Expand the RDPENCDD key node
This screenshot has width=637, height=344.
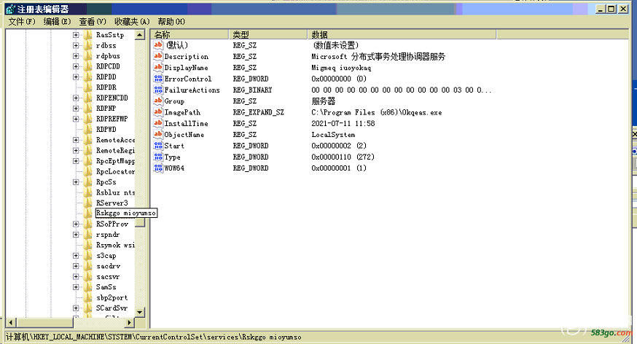[x=76, y=98]
